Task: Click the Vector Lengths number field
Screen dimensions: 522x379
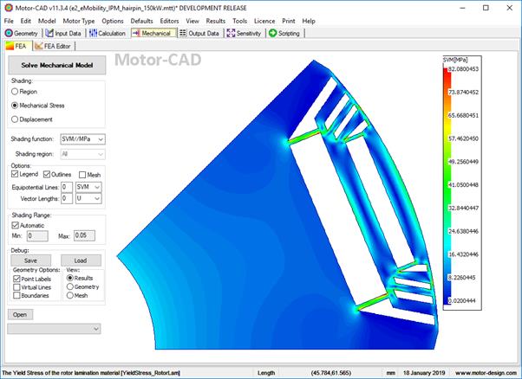Action: coord(67,199)
